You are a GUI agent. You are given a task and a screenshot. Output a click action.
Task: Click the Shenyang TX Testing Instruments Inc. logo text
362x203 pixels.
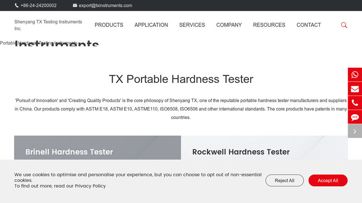pos(48,25)
